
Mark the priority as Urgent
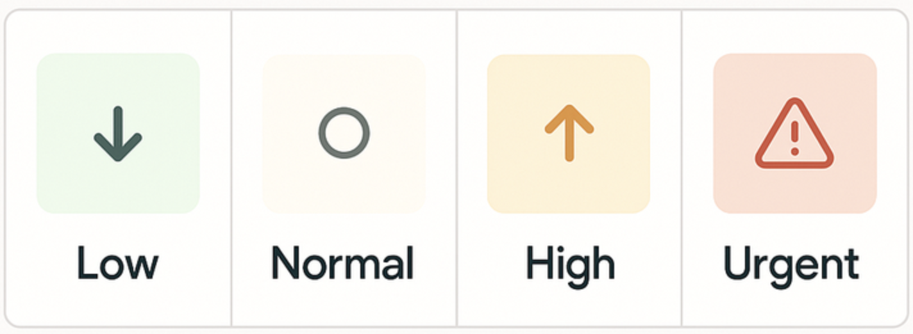point(795,168)
